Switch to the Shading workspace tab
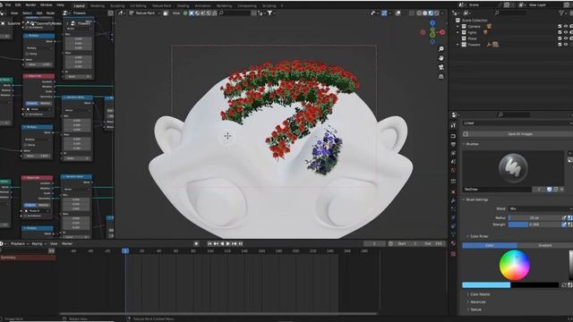The image size is (573, 322). pyautogui.click(x=183, y=6)
